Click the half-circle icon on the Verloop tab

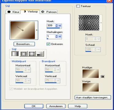pyautogui.click(x=25, y=12)
